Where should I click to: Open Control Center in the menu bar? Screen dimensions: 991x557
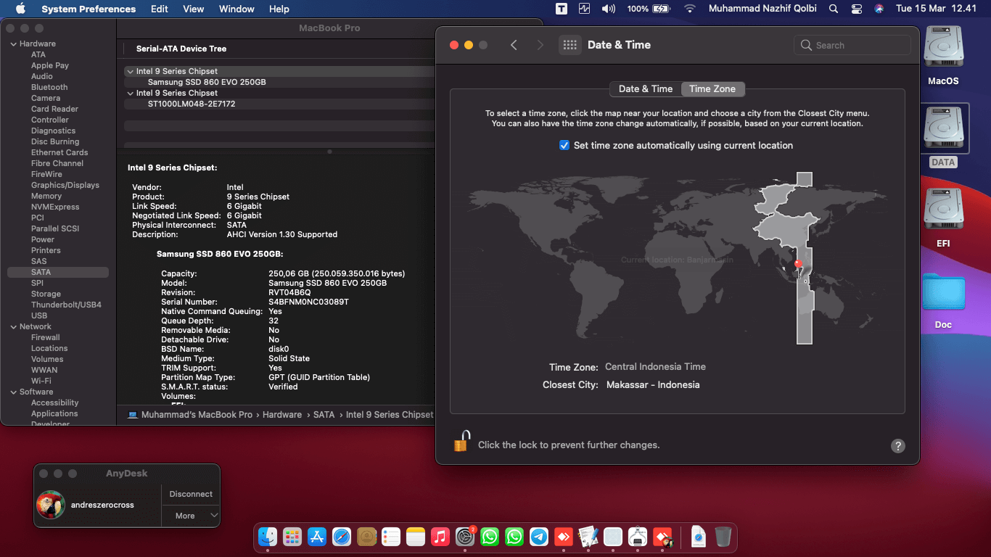pos(857,9)
